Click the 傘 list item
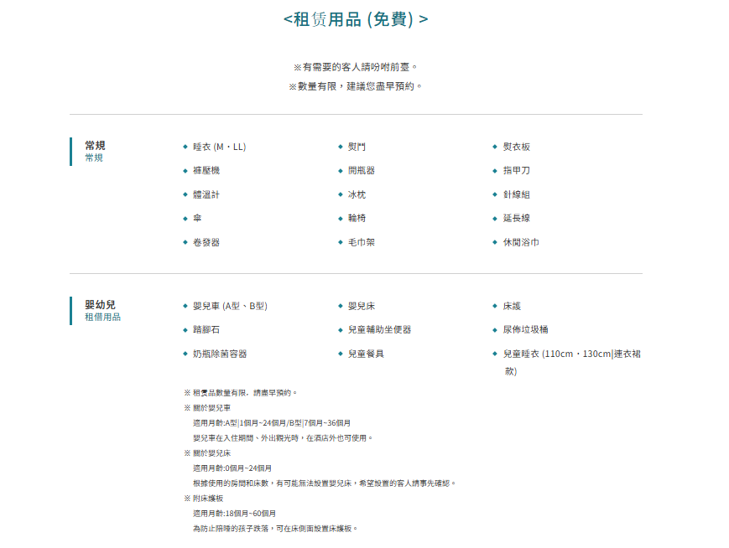The image size is (729, 548). click(x=198, y=218)
